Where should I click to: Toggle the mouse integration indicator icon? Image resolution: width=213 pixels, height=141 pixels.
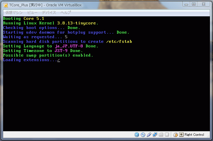pos(175,135)
